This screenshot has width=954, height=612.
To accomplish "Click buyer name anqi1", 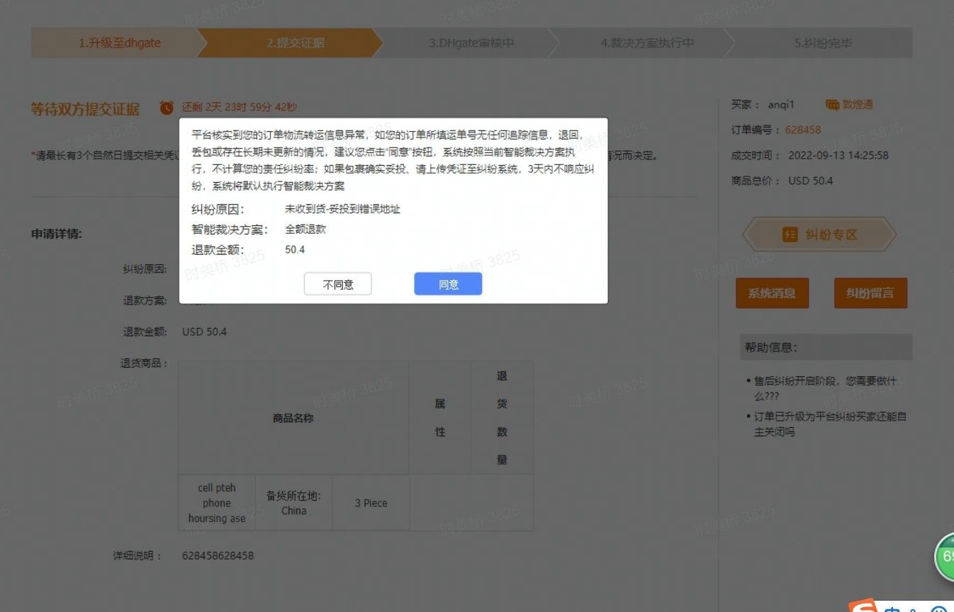I will (781, 105).
